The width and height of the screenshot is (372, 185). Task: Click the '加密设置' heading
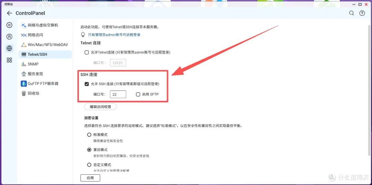click(x=91, y=117)
